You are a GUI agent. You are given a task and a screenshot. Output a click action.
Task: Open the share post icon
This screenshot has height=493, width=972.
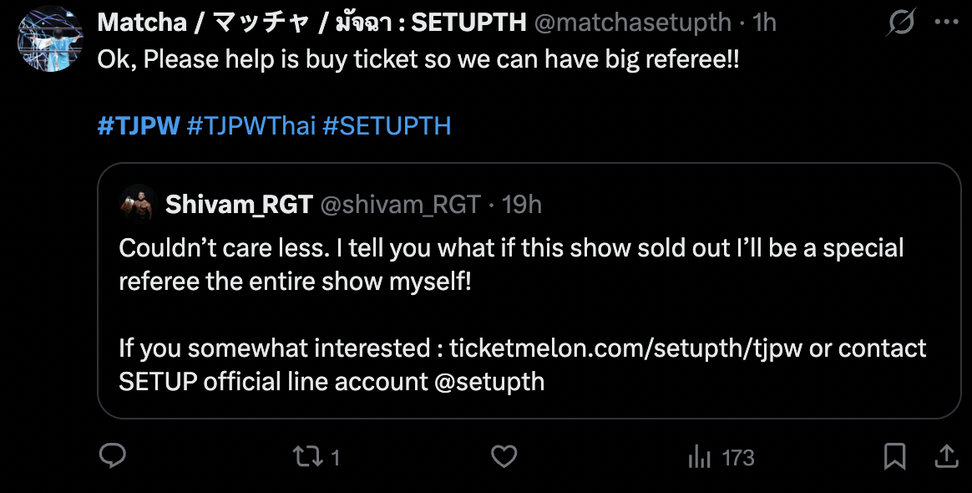947,457
